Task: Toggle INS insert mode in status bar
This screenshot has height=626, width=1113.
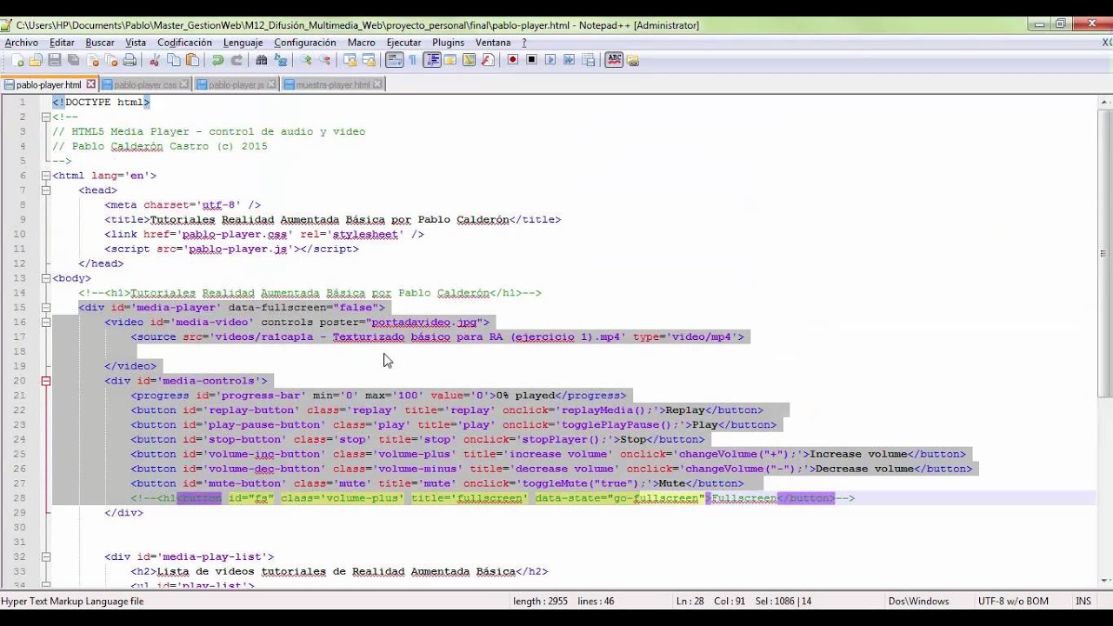Action: [x=1083, y=601]
